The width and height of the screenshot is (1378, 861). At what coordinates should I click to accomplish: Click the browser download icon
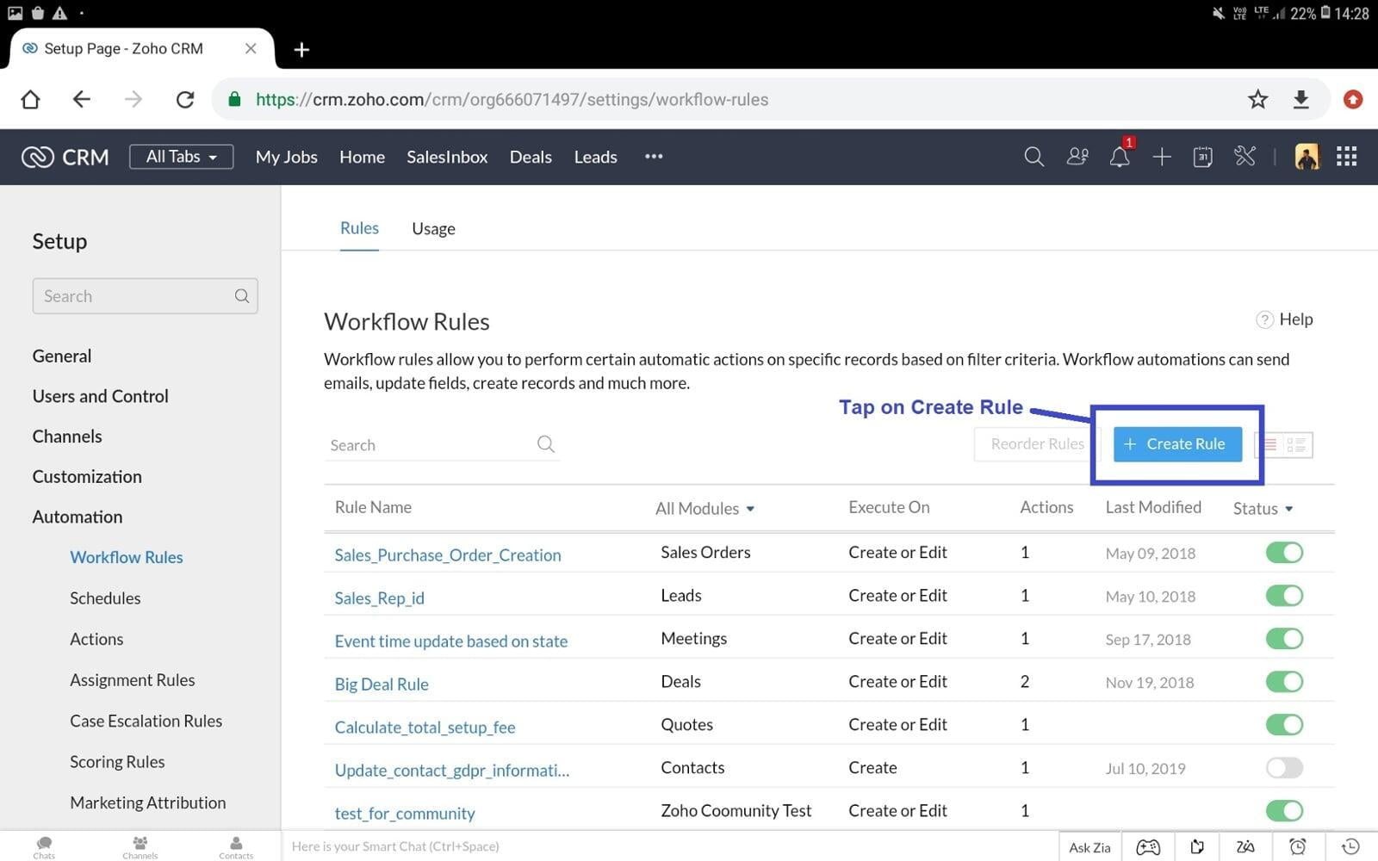point(1301,99)
